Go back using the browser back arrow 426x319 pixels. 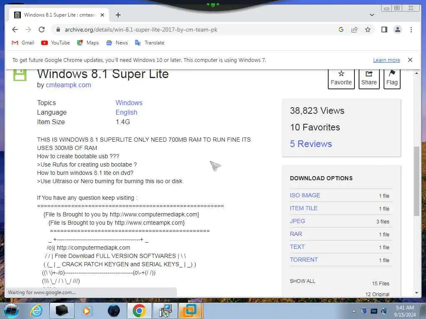[15, 29]
